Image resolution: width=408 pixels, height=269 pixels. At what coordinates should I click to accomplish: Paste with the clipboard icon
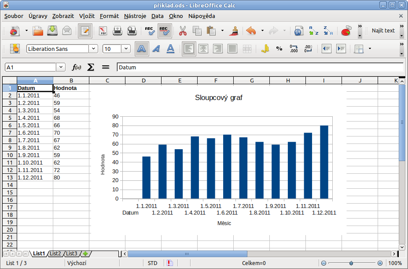[x=211, y=31]
